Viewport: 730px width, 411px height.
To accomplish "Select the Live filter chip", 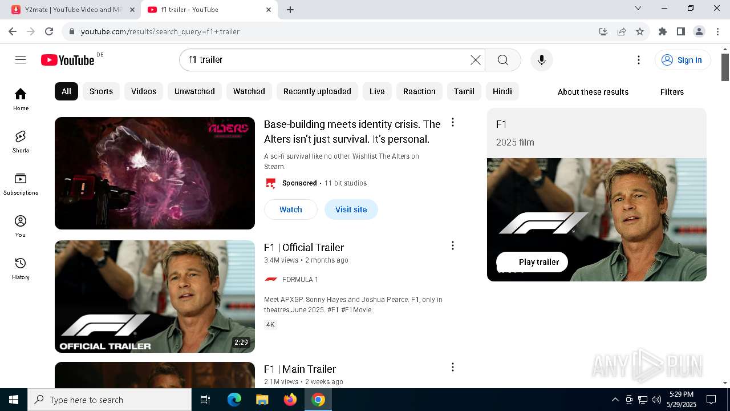I will coord(377,91).
